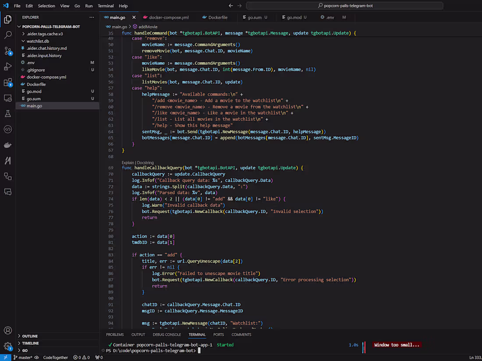The width and height of the screenshot is (482, 361).
Task: Open the Run and Debug view icon
Action: click(8, 67)
